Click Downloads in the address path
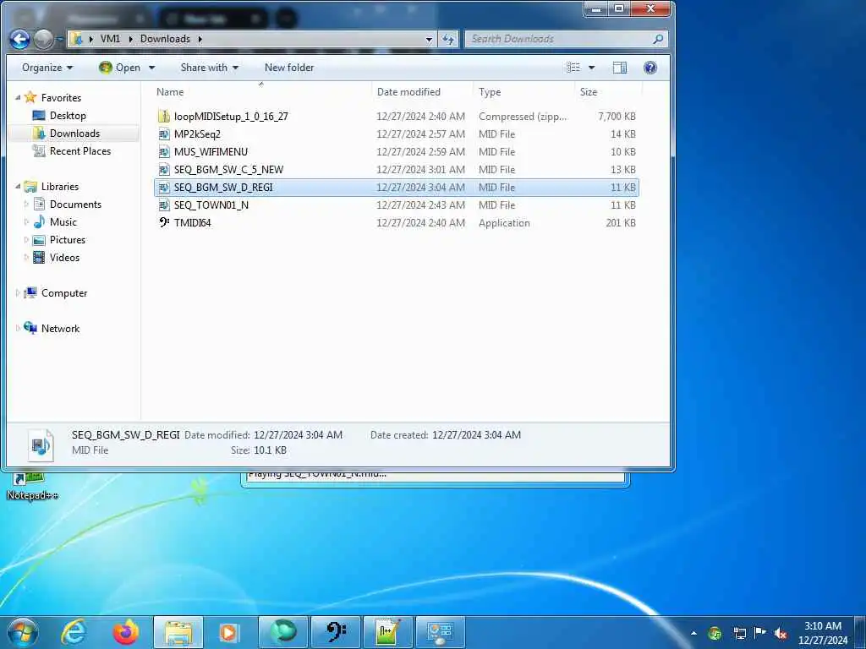This screenshot has height=649, width=866. coord(165,39)
